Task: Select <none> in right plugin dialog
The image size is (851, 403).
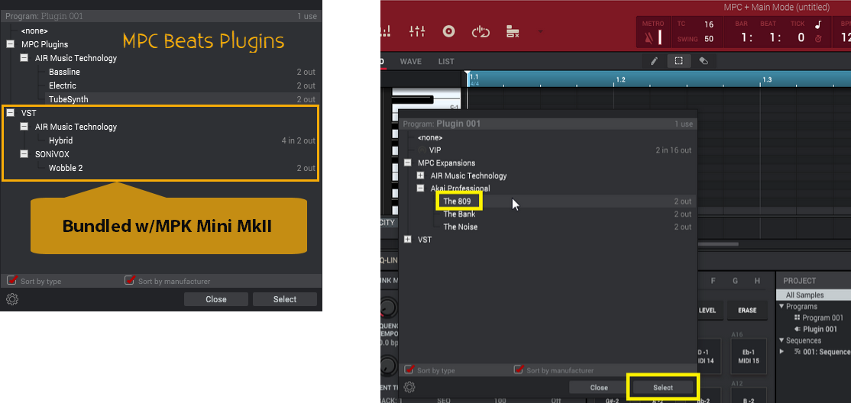Action: [x=430, y=137]
